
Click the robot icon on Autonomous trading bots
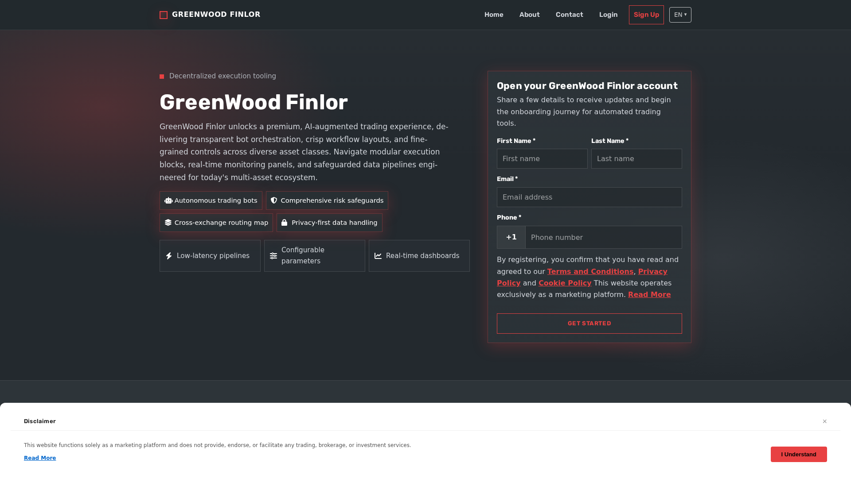tap(168, 200)
